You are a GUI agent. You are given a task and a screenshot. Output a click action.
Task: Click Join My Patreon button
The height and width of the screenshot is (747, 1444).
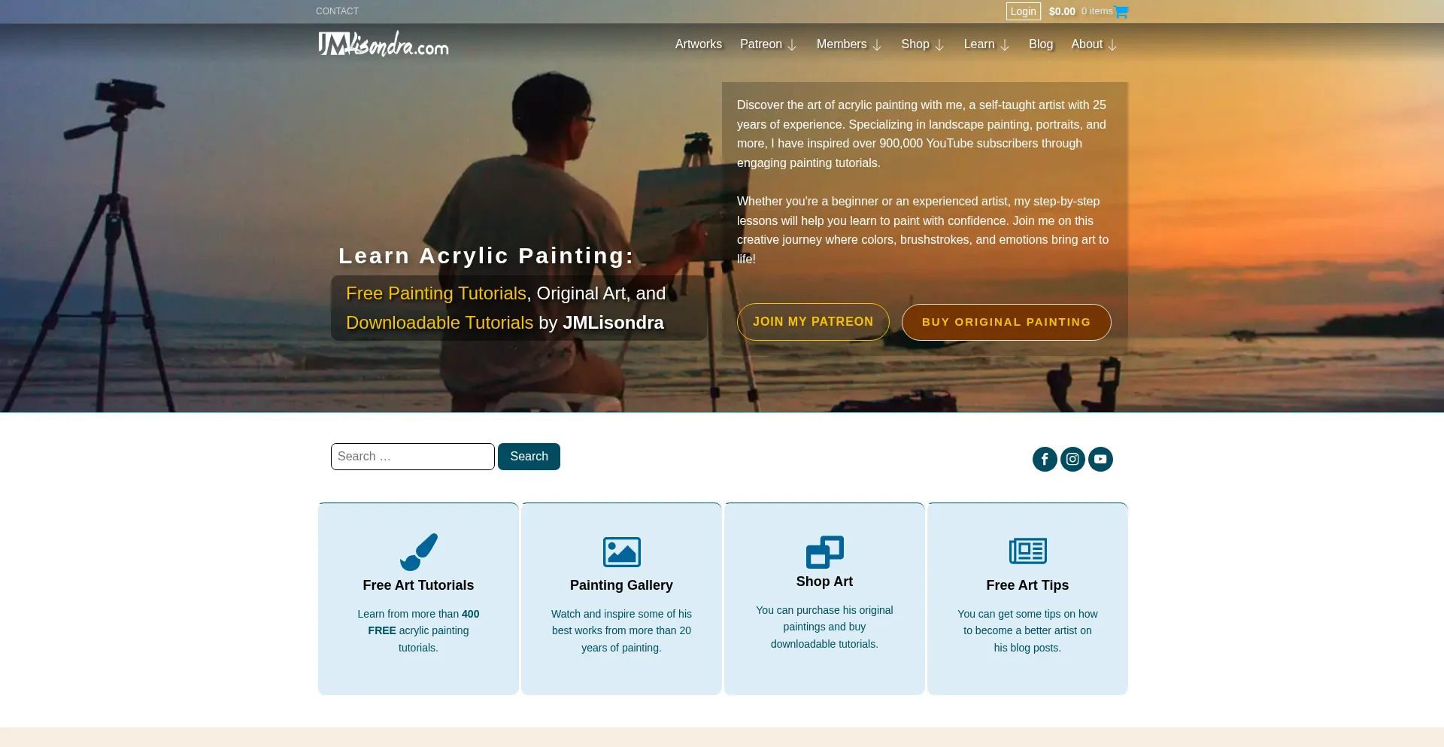point(813,322)
